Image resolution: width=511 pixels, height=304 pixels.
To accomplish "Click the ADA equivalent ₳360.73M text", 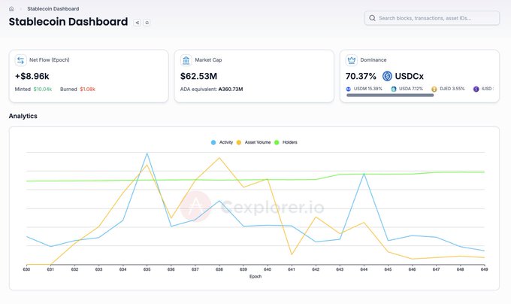I will pyautogui.click(x=211, y=89).
